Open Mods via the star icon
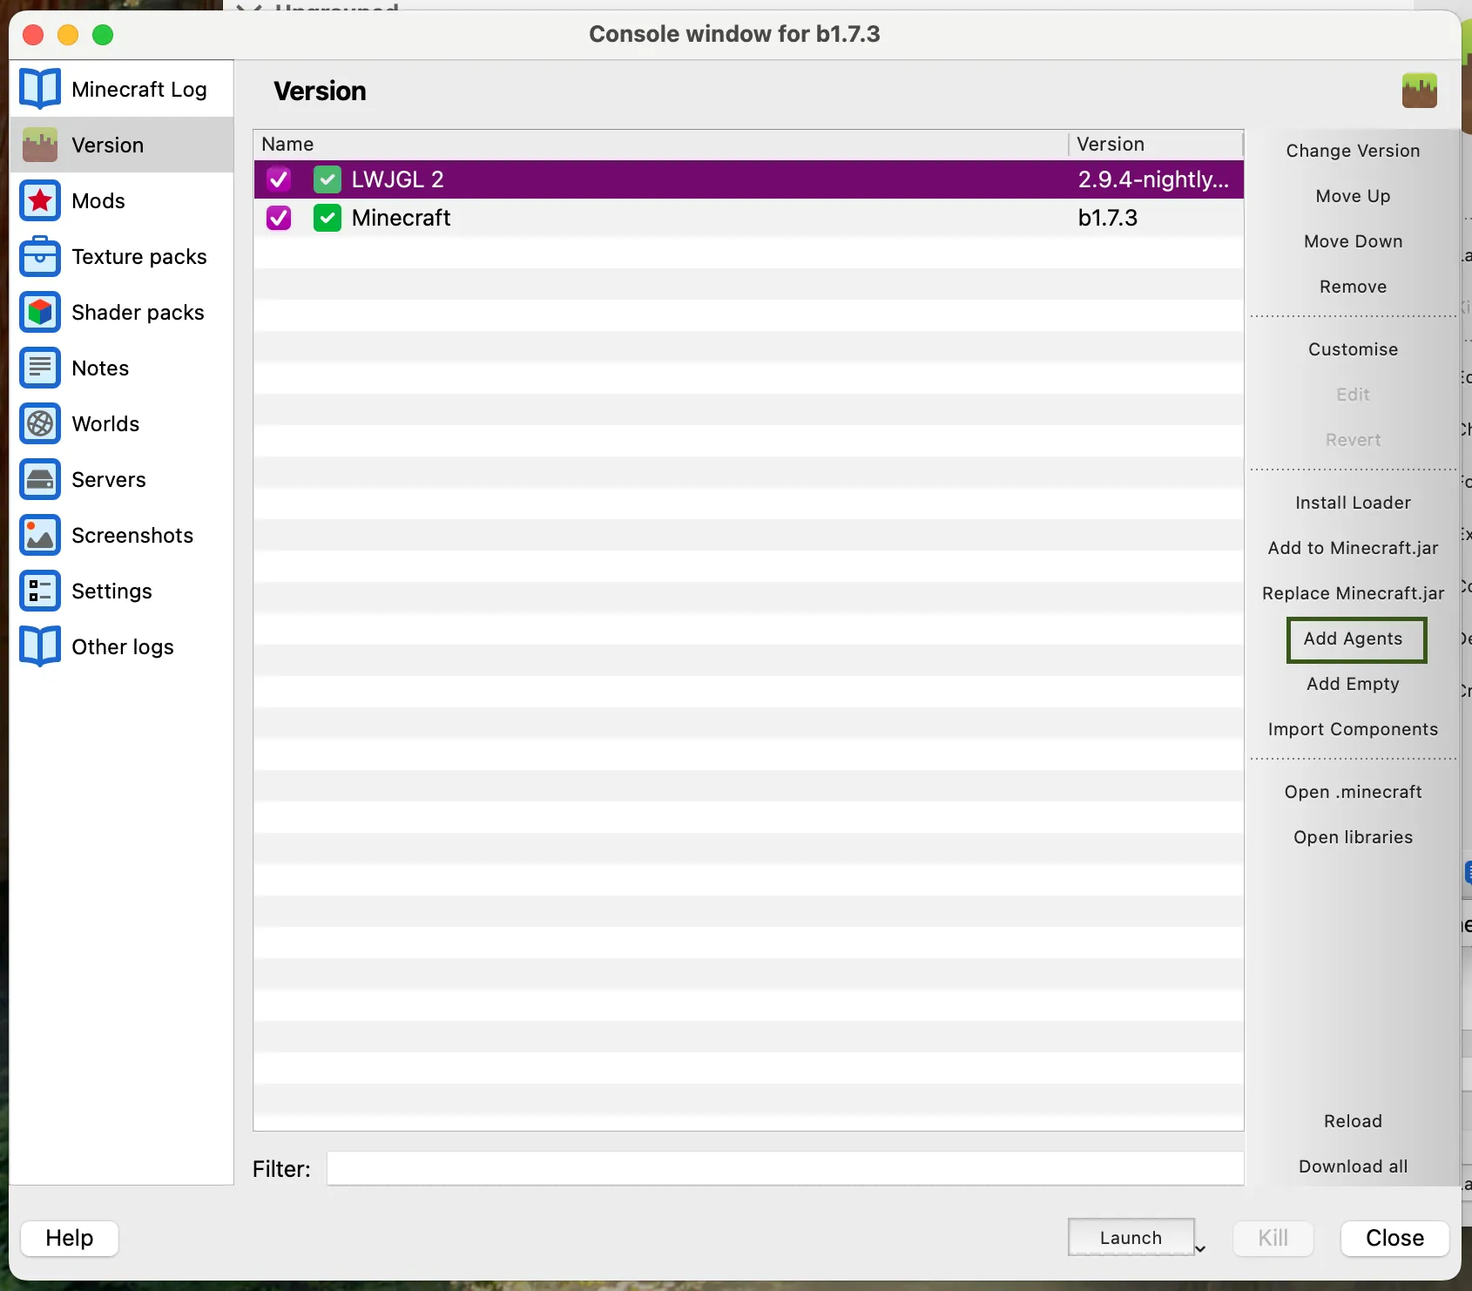1472x1291 pixels. click(x=40, y=200)
